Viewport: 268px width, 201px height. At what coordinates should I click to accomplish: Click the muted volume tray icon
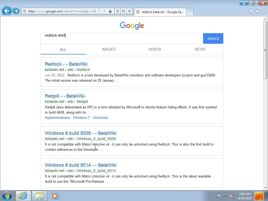pyautogui.click(x=232, y=196)
